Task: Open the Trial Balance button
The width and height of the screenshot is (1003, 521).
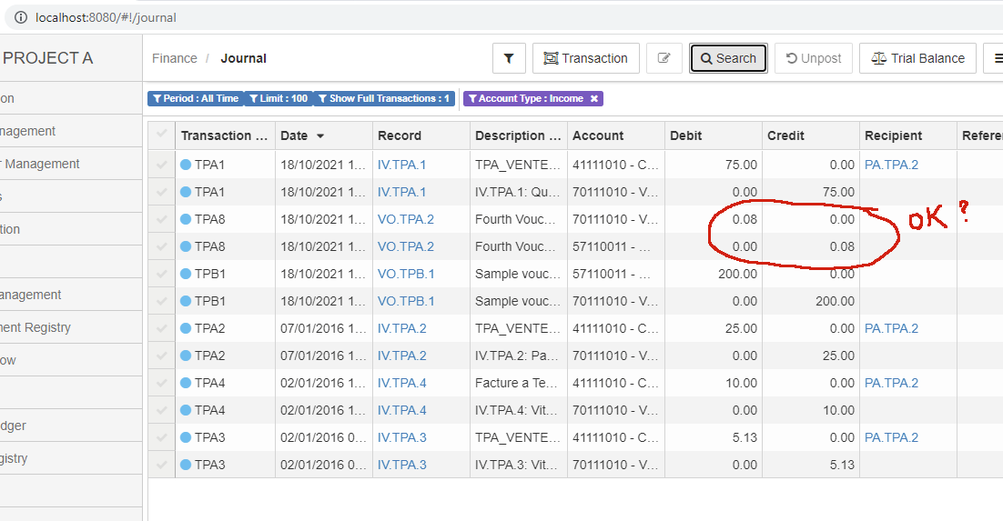Action: tap(918, 58)
